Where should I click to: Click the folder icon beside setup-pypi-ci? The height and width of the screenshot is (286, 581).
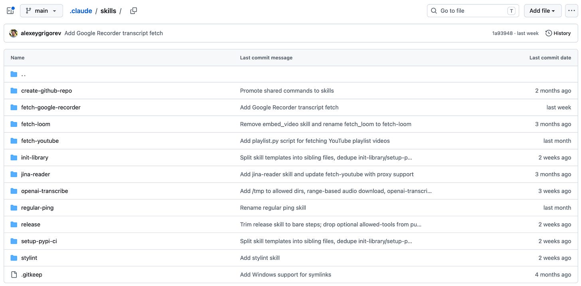[14, 241]
